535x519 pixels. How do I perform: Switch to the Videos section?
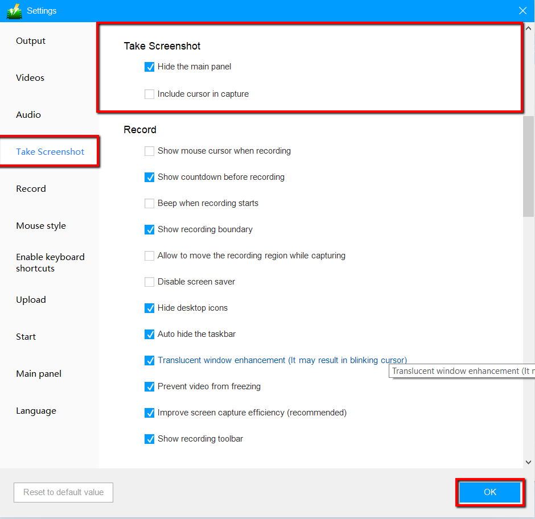pos(30,77)
